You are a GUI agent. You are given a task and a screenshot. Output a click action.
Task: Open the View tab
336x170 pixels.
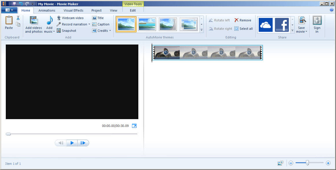pyautogui.click(x=113, y=10)
